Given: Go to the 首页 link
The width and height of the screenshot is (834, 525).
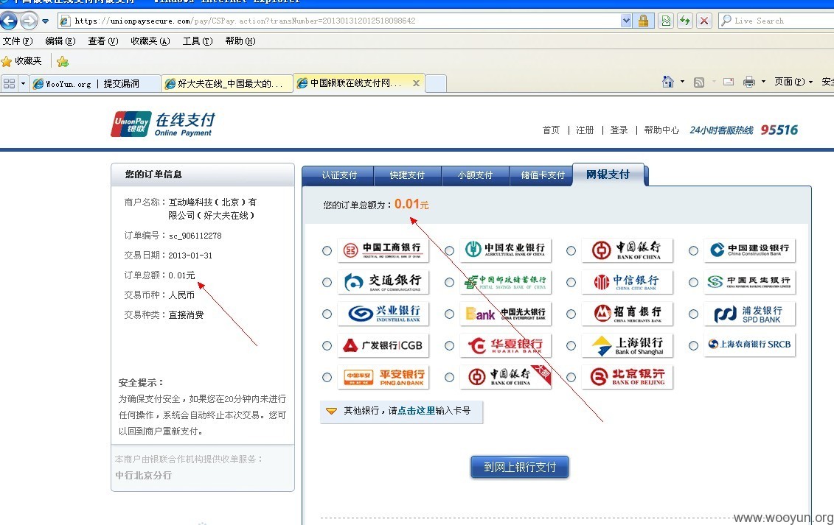Looking at the screenshot, I should (x=551, y=130).
